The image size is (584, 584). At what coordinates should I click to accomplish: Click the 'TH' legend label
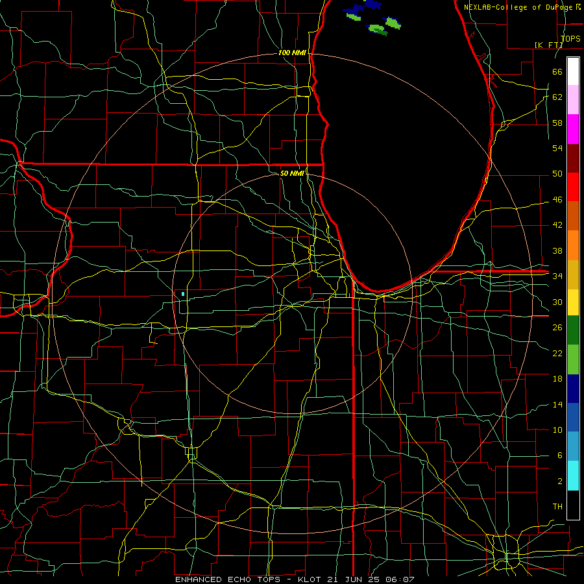click(x=557, y=507)
